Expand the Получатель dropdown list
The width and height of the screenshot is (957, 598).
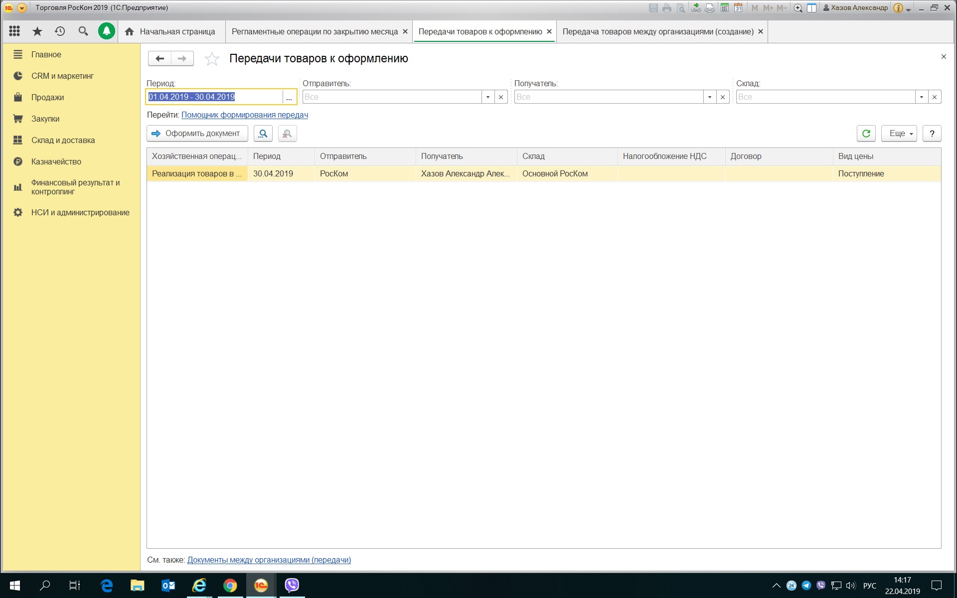click(x=709, y=97)
